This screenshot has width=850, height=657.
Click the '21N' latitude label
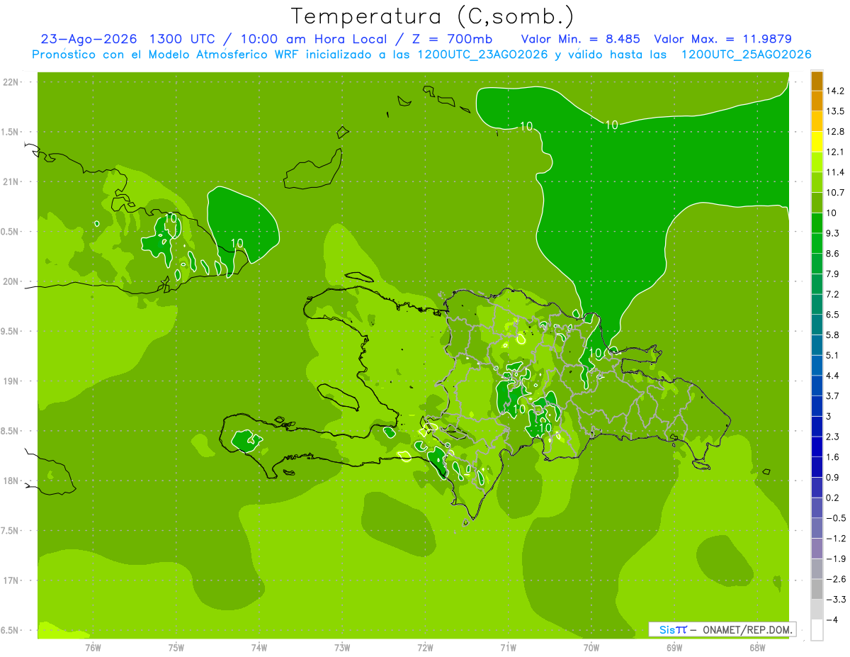[11, 182]
